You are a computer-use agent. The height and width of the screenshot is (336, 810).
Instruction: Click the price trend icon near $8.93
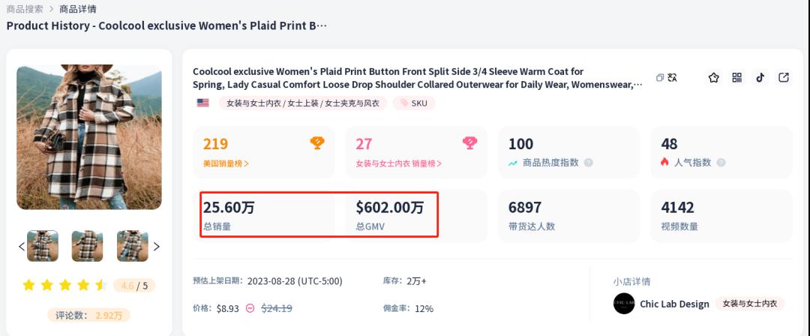[250, 308]
